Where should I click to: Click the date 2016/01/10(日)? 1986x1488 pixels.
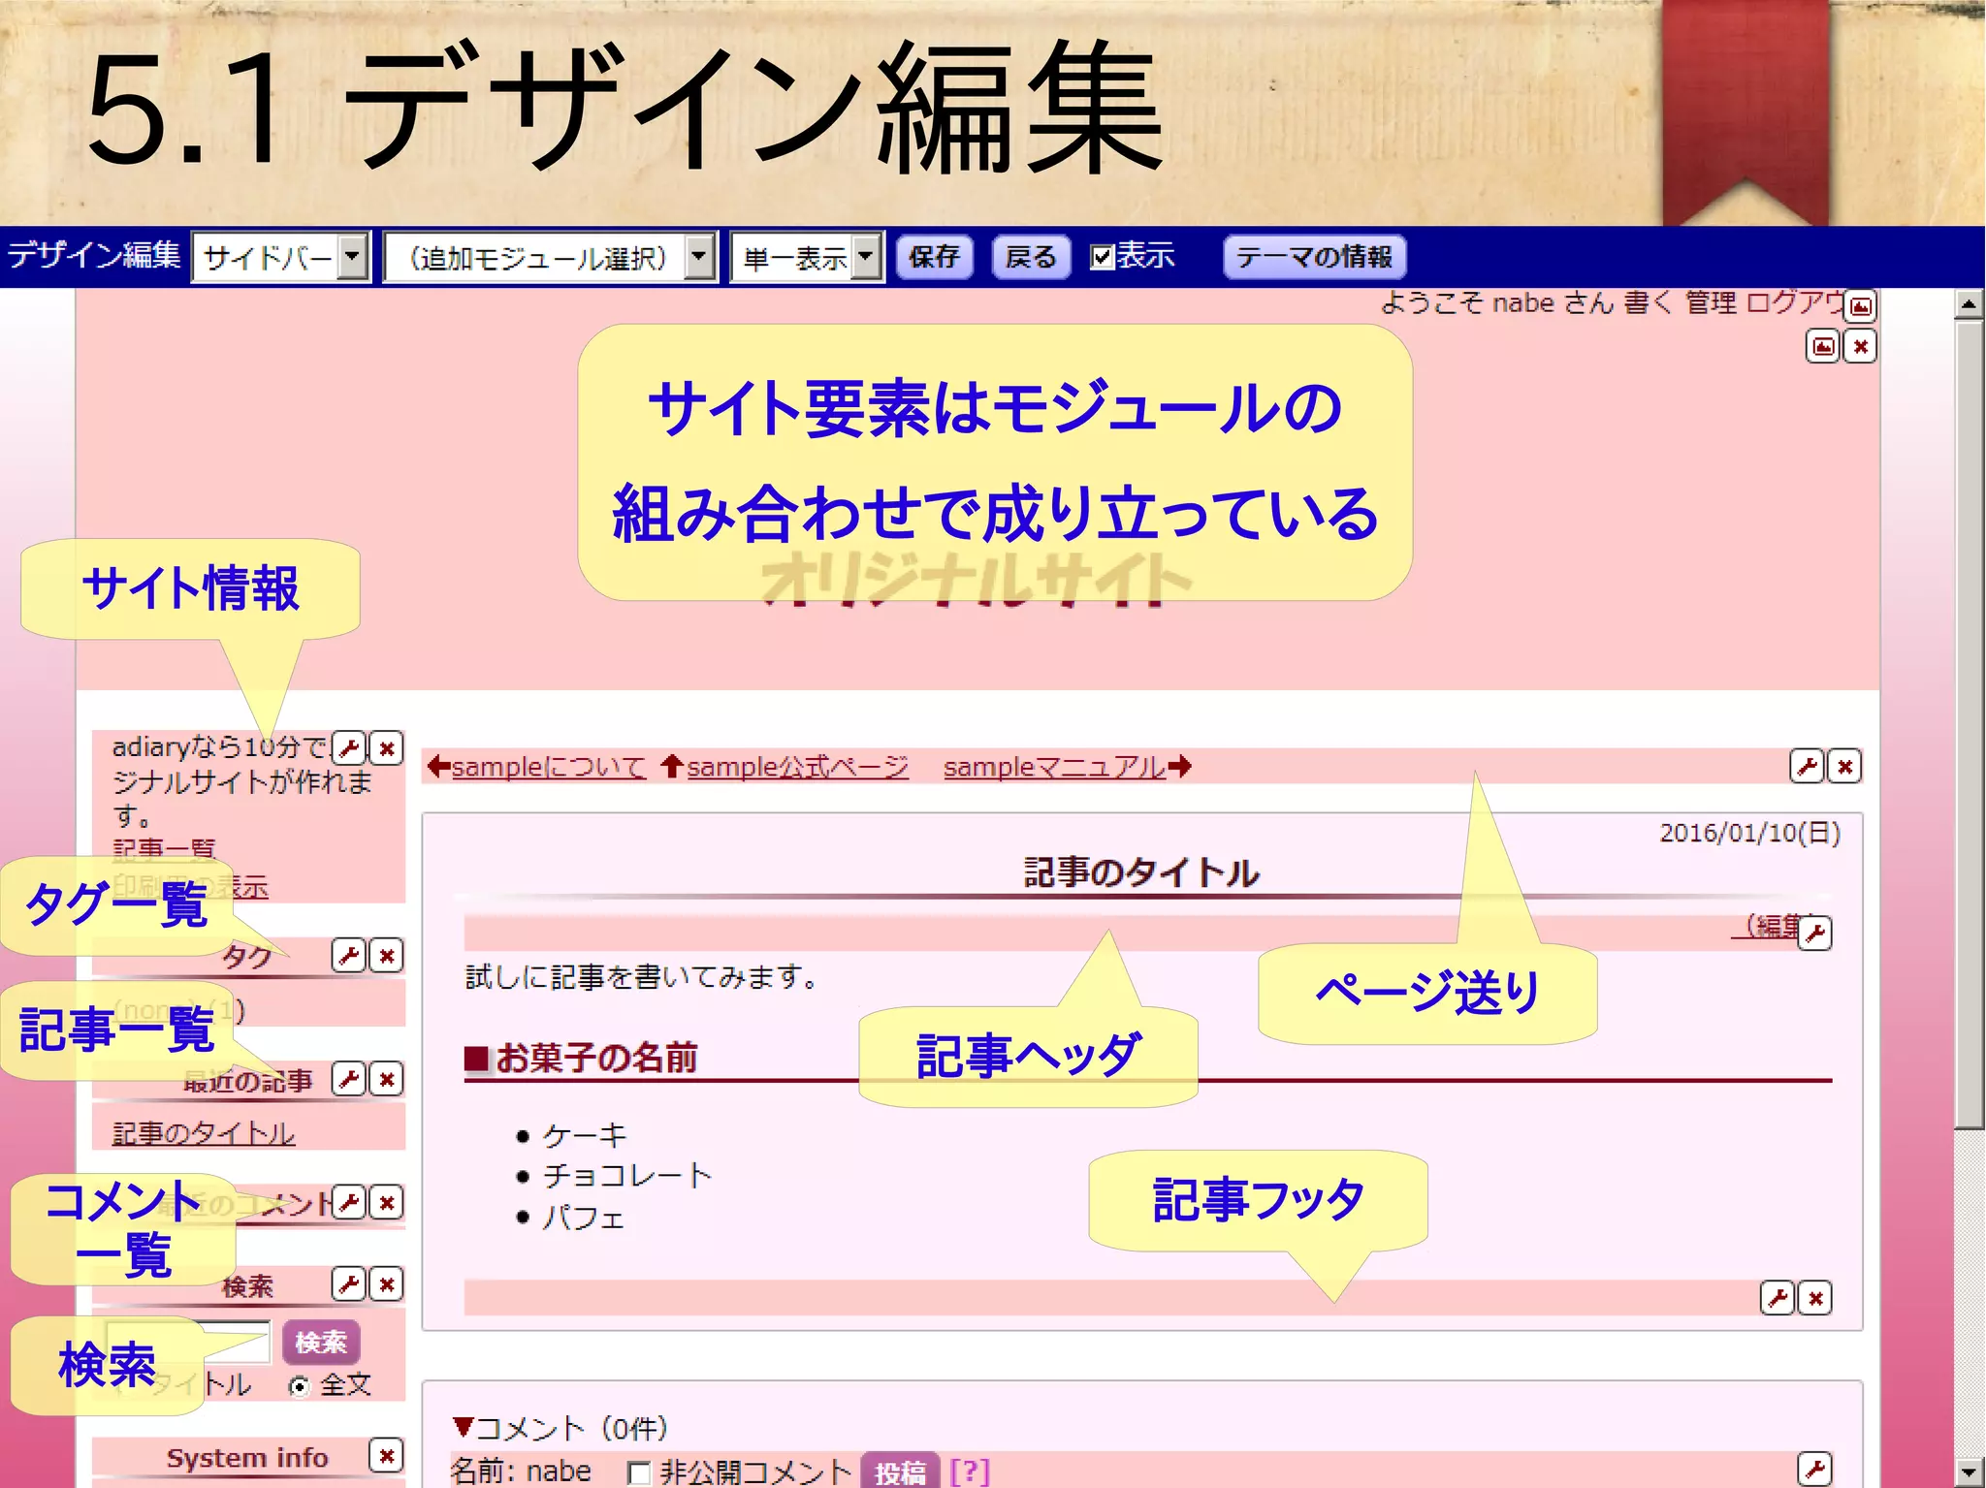point(1749,833)
